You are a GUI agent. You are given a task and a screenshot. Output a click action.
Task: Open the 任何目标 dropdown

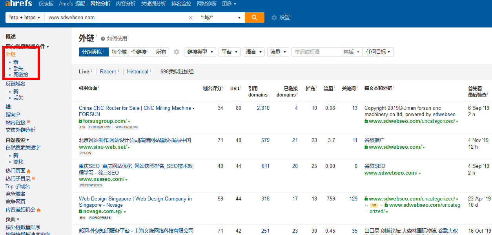(378, 52)
